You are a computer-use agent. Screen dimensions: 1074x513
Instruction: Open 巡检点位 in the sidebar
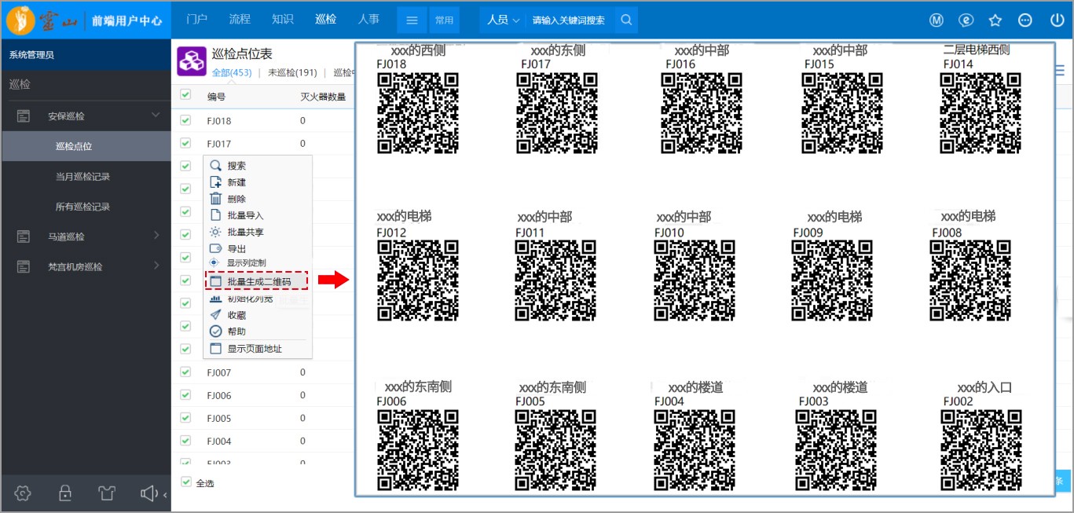click(86, 146)
